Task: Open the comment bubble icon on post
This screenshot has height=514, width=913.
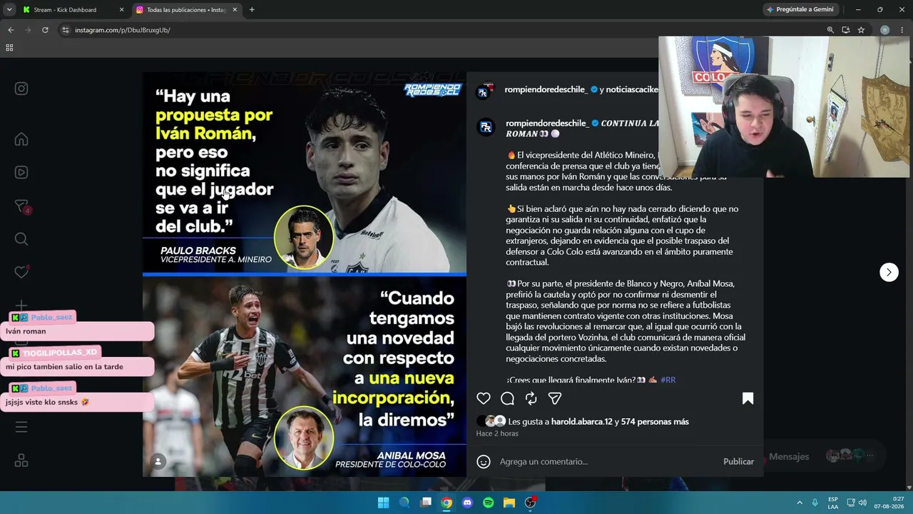Action: pyautogui.click(x=507, y=398)
